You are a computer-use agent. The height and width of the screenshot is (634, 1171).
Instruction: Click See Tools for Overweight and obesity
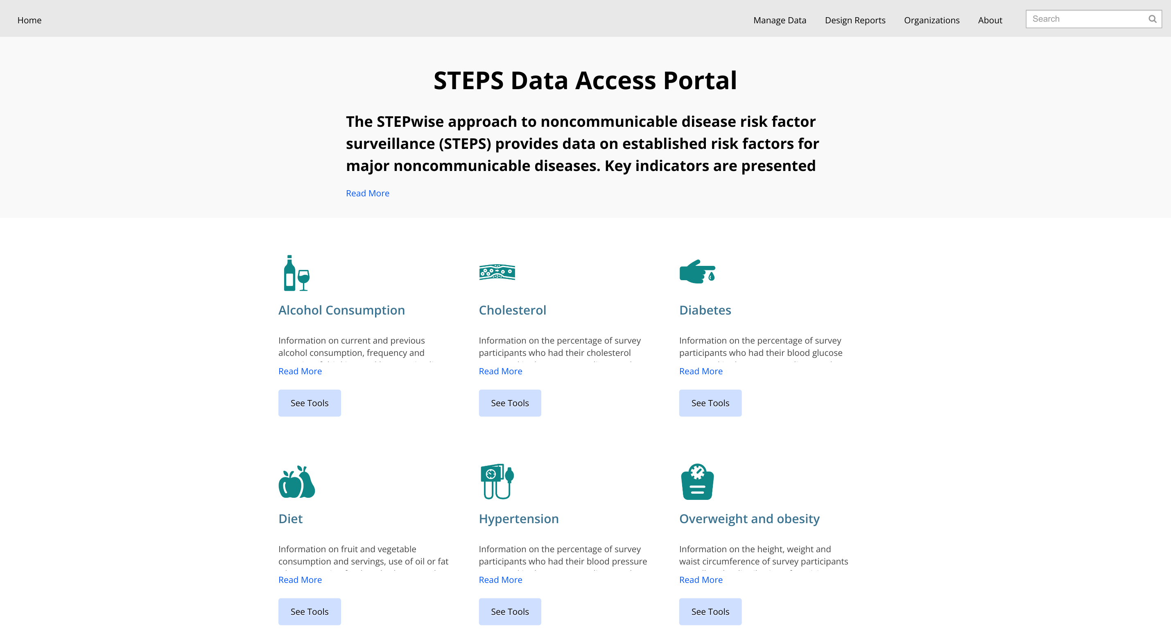[x=710, y=612]
